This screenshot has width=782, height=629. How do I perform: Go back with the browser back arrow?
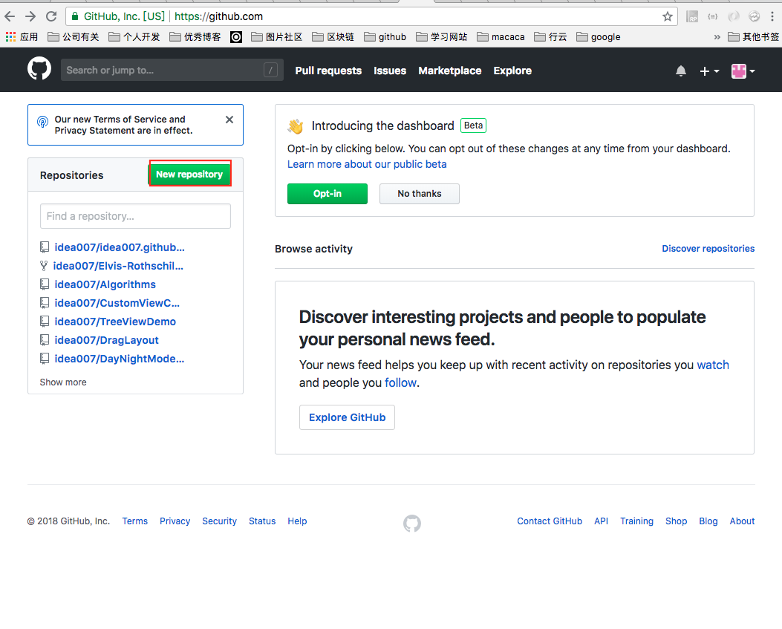10,16
